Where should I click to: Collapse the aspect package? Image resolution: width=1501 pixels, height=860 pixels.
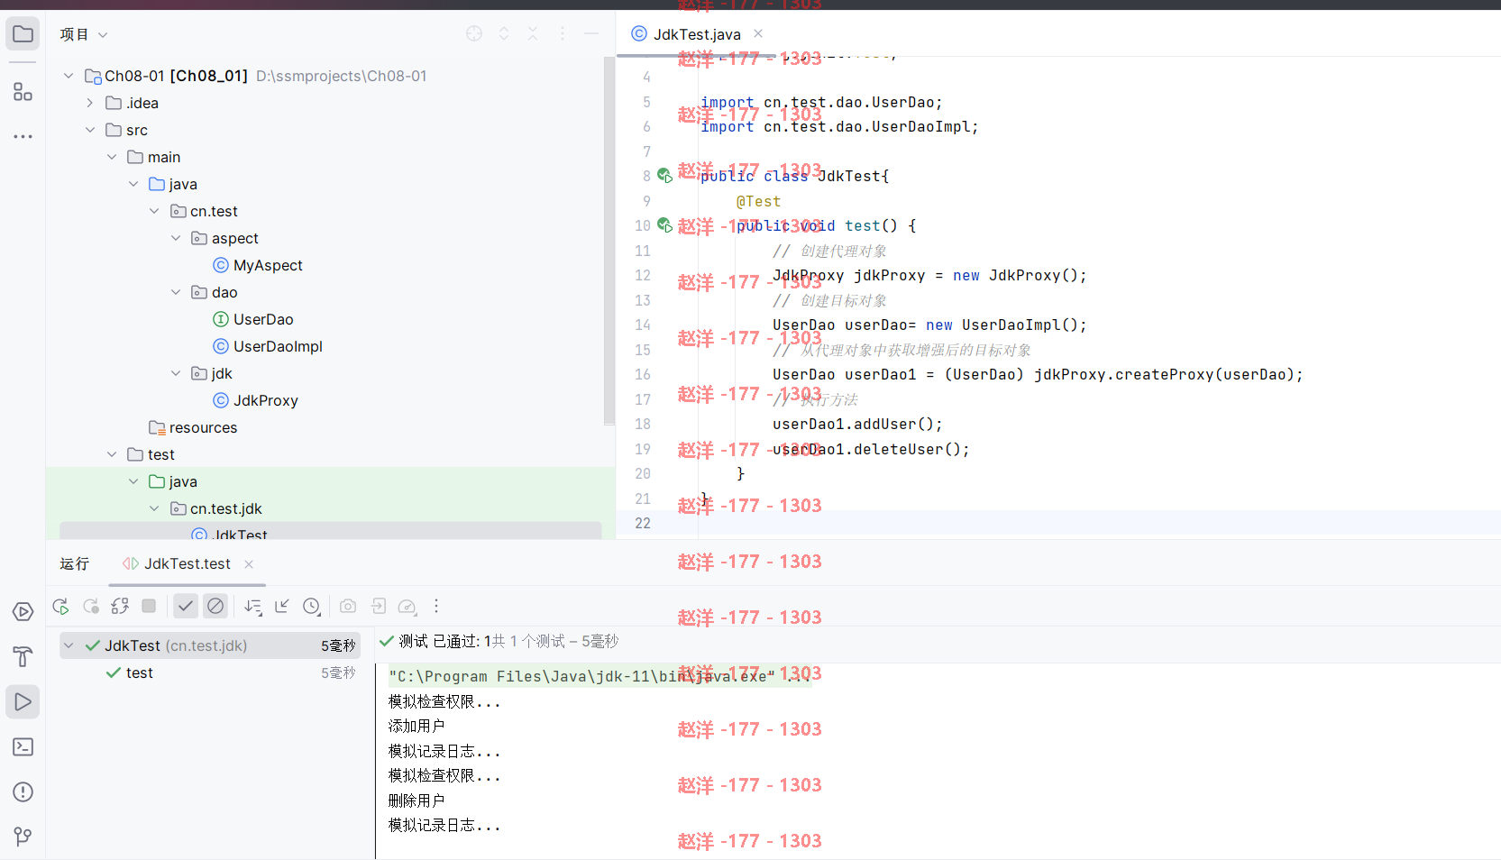click(x=176, y=238)
